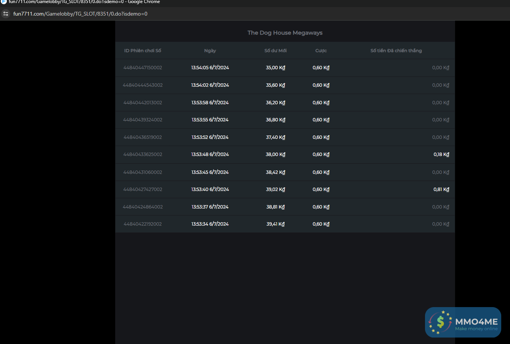Screen dimensions: 510x344
Task: Select session ID 44840442013002
Action: pos(143,103)
